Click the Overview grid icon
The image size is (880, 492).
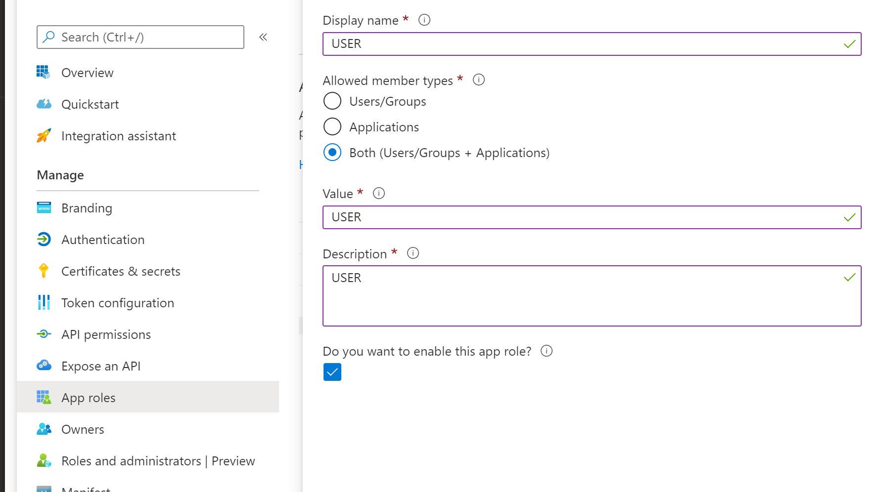tap(44, 72)
